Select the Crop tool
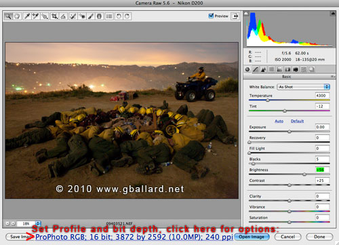Image resolution: width=339 pixels, height=245 pixels. coord(54,16)
